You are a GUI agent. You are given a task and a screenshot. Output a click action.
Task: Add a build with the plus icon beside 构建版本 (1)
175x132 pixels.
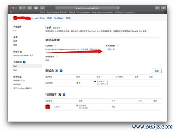coord(64,95)
